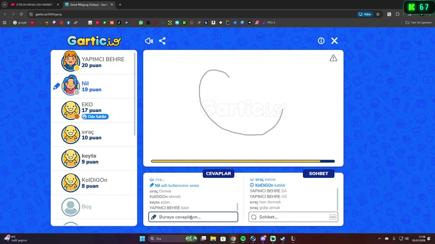Select the CEVAPLAR panel label
The height and width of the screenshot is (244, 435).
click(x=219, y=174)
